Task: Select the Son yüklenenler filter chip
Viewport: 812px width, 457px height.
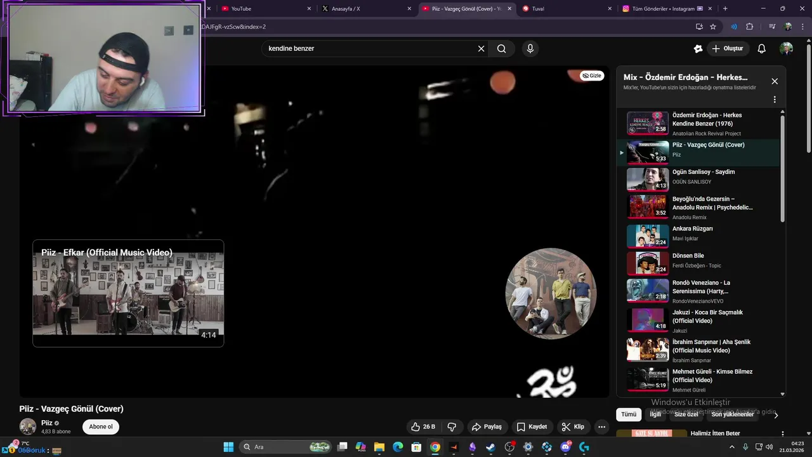Action: [733, 414]
